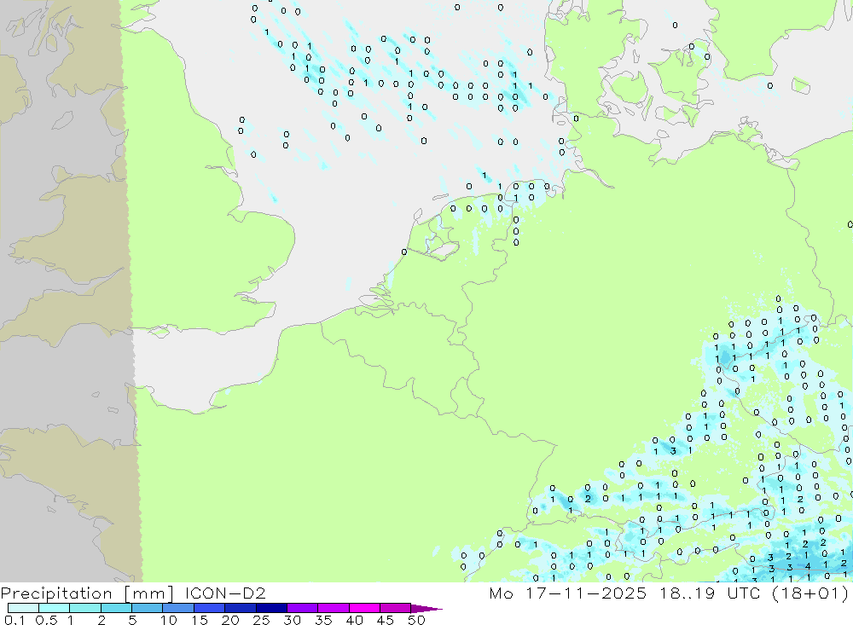853x625 pixels.
Task: Pick the 5–10 mm light blue legend segment
Action: click(147, 608)
